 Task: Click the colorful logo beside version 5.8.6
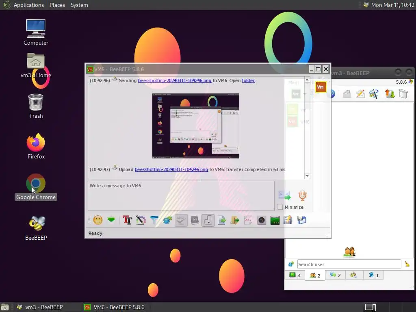pyautogui.click(x=411, y=81)
